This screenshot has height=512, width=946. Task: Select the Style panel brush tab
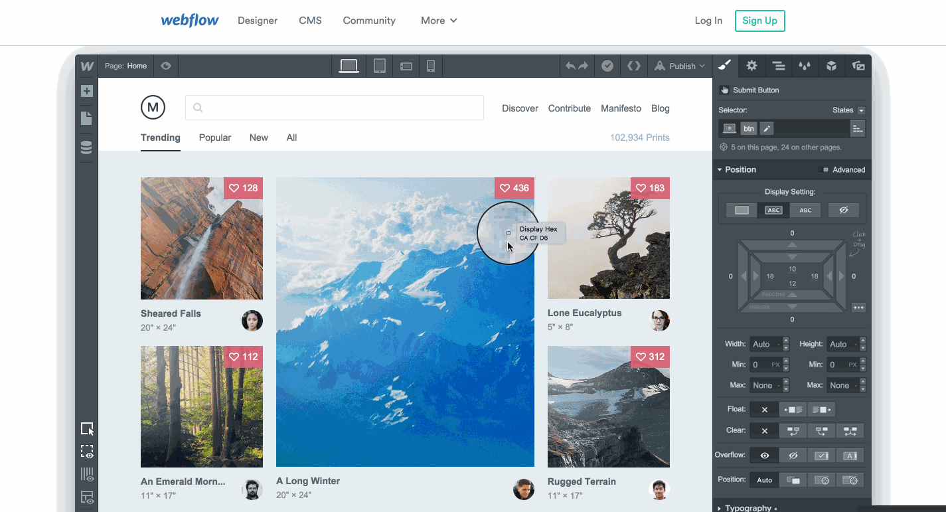click(725, 65)
